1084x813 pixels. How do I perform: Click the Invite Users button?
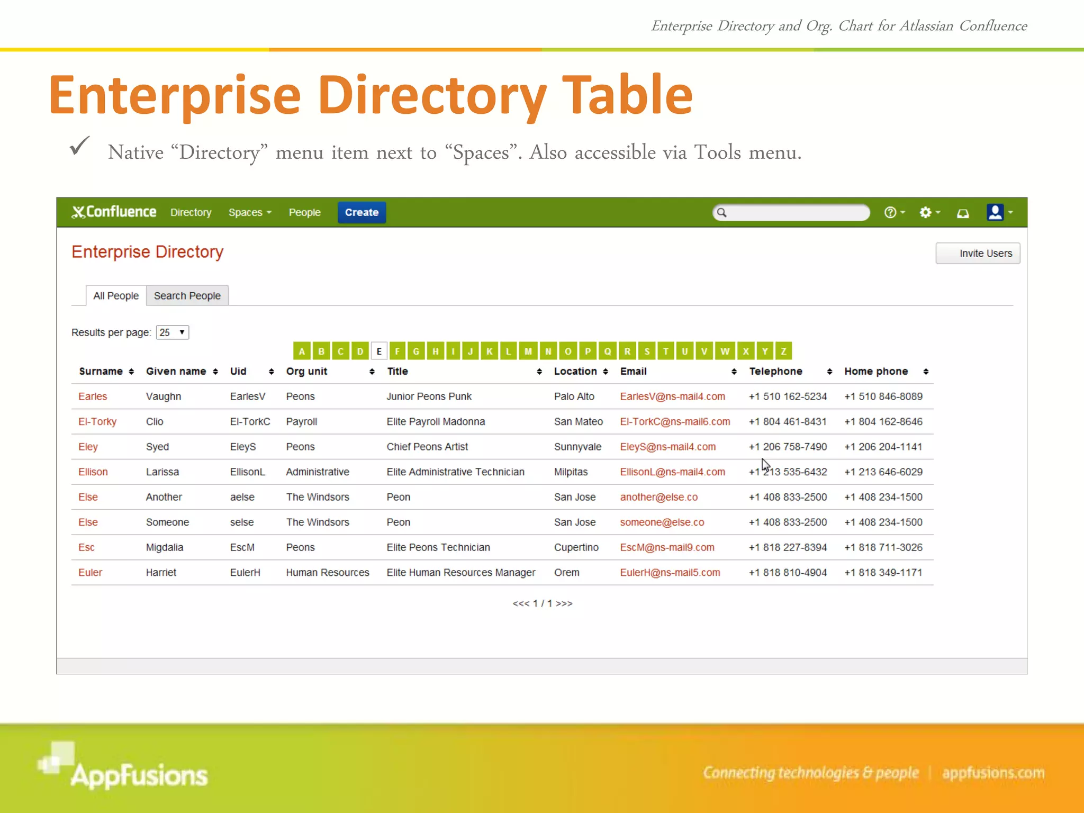pyautogui.click(x=978, y=254)
